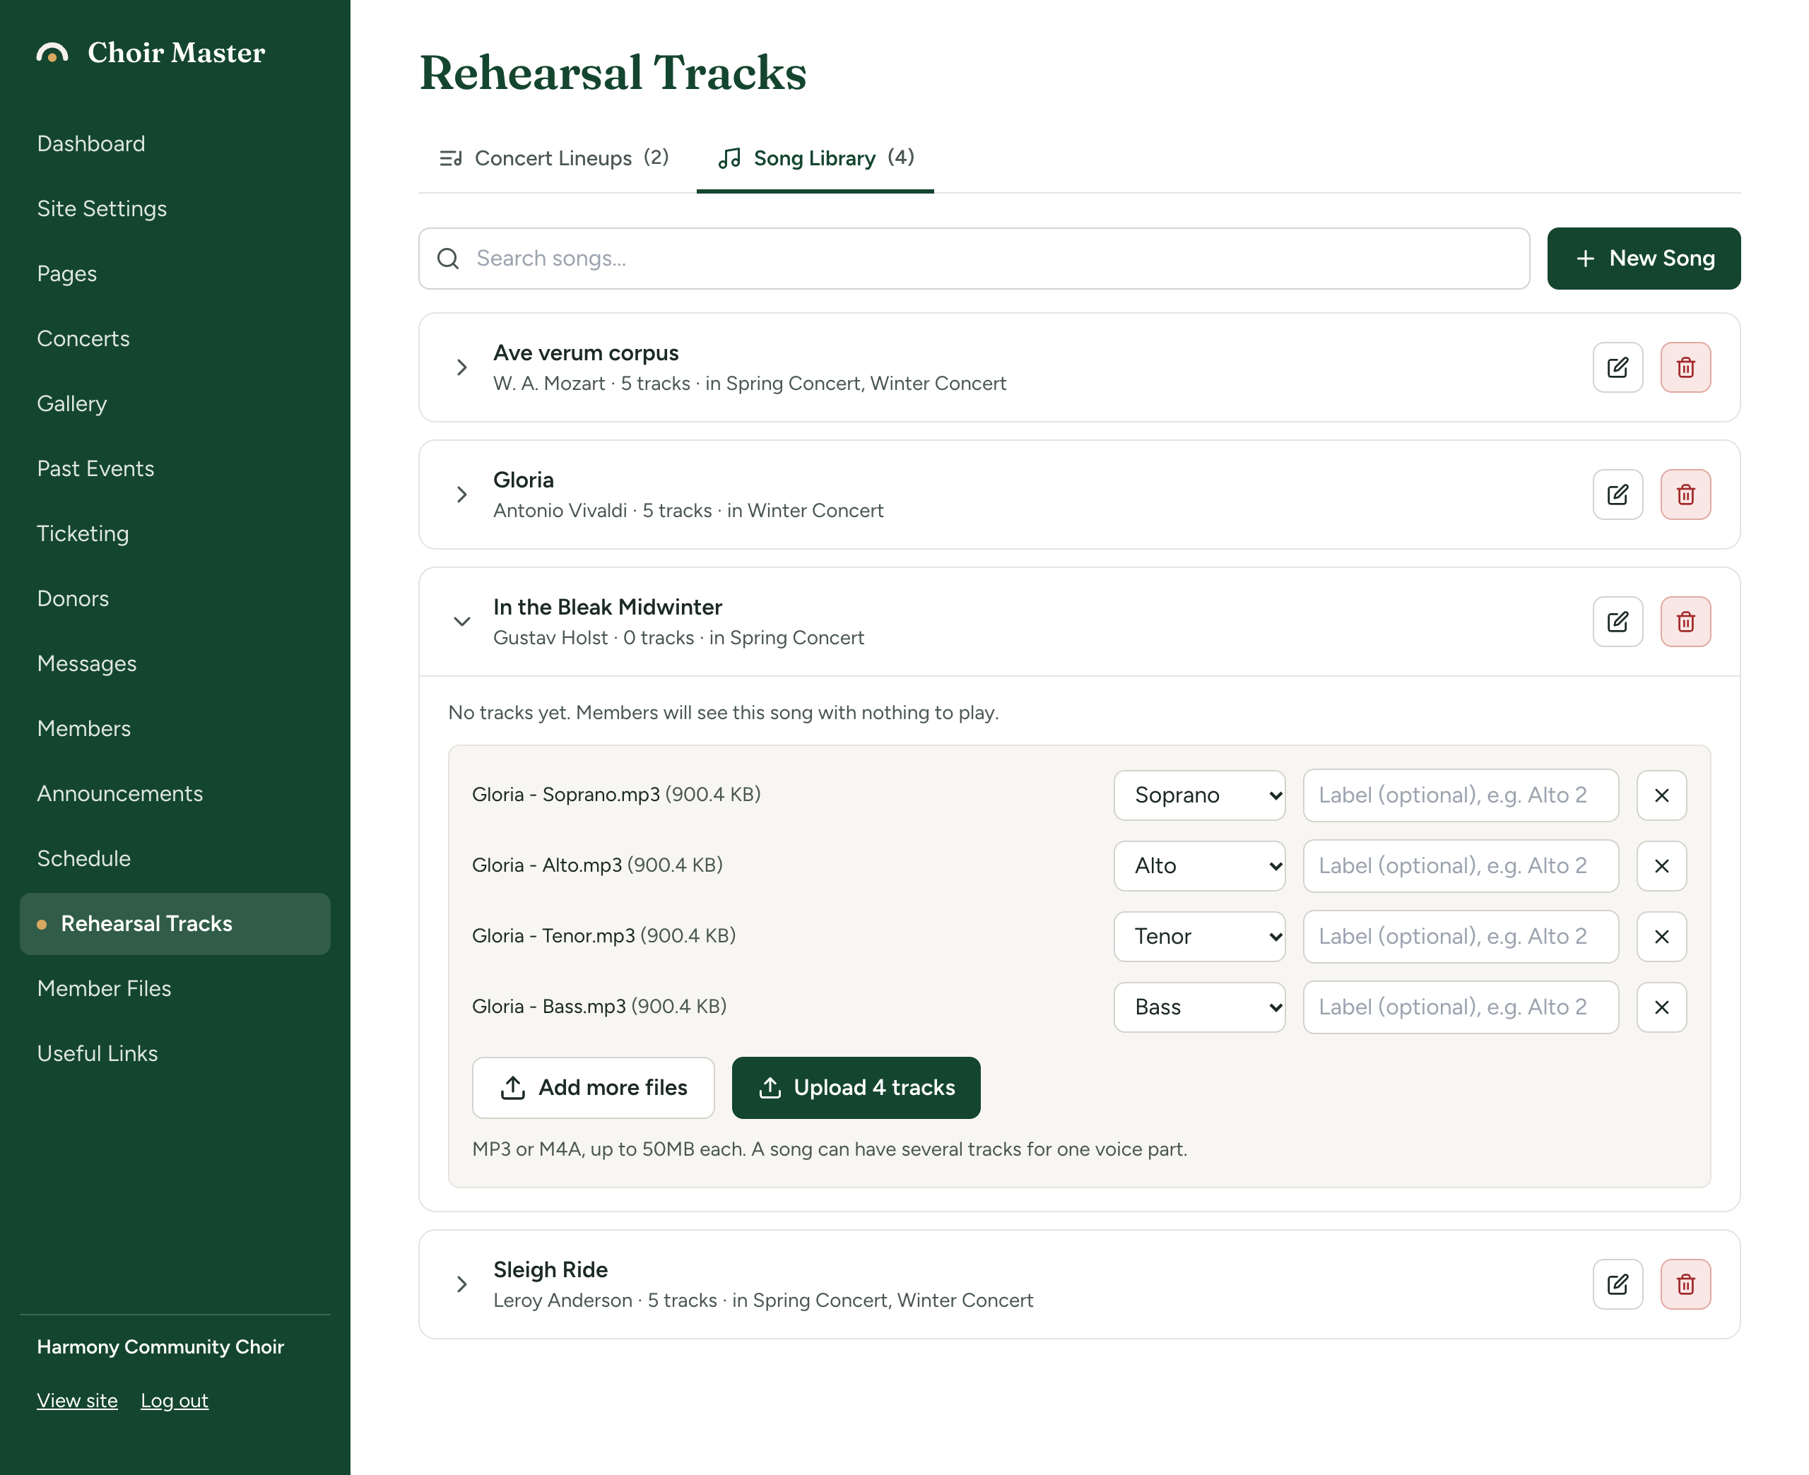Expand the Sleigh Ride row
This screenshot has height=1475, width=1809.
pos(461,1284)
